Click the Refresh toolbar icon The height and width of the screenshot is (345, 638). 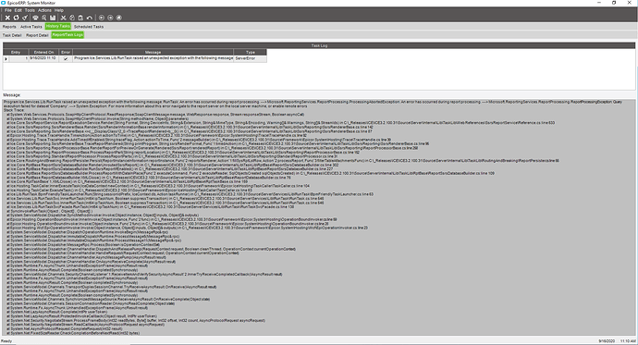(x=17, y=18)
